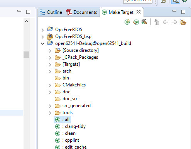Open the bin folder
Screen dimensions: 191x149
(62, 78)
